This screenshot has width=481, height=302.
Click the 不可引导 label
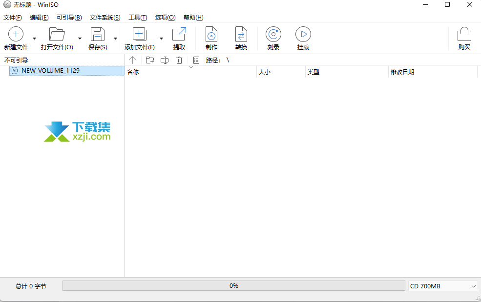[x=16, y=60]
